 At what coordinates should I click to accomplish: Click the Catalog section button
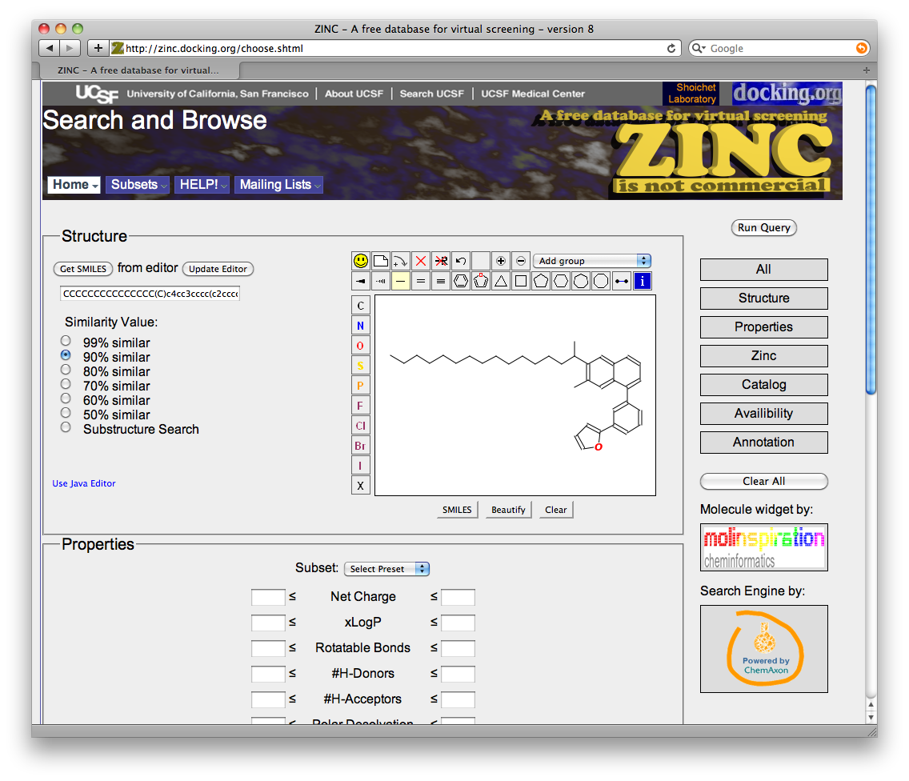pos(764,385)
